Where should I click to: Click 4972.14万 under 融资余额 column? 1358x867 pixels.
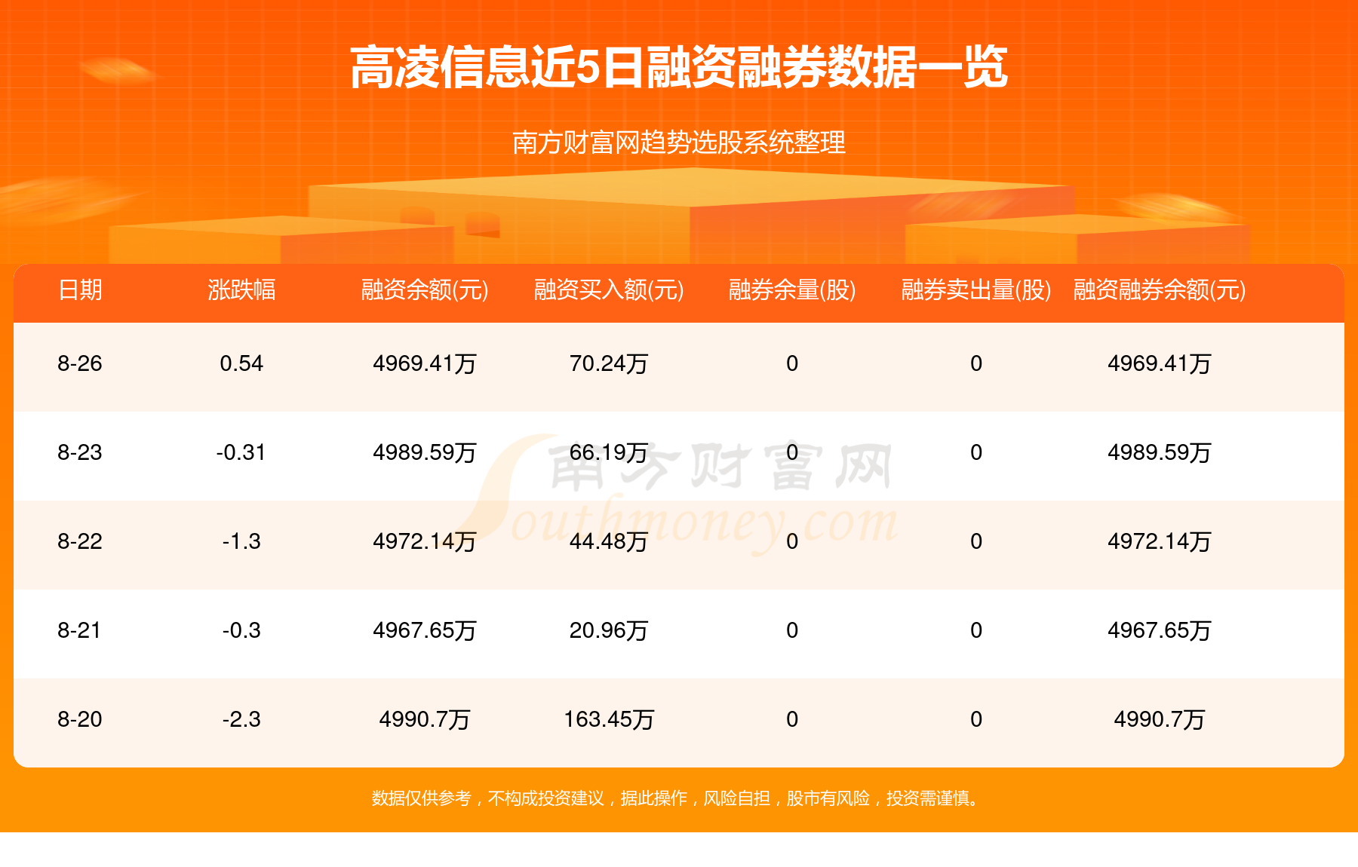tap(425, 541)
